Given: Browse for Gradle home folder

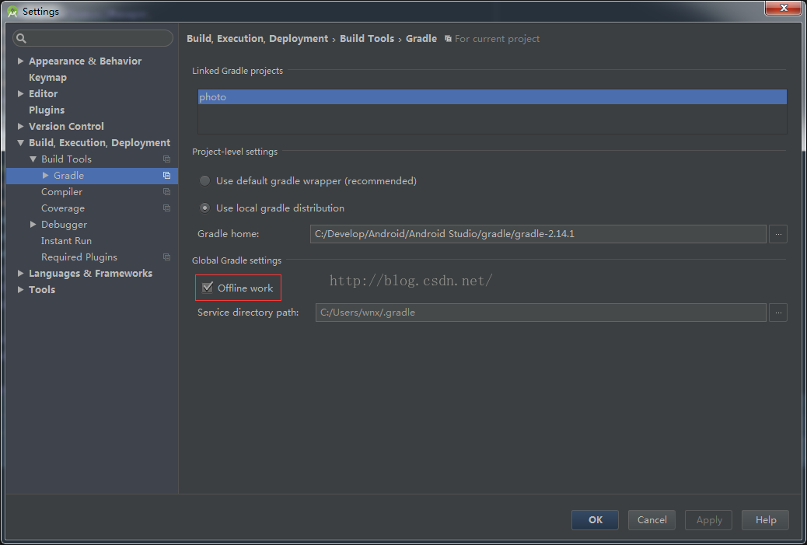Looking at the screenshot, I should [777, 234].
